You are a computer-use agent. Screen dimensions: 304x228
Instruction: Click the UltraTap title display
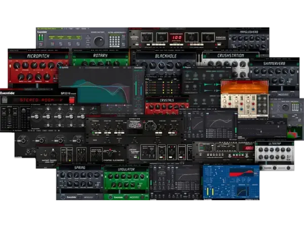click(275, 144)
